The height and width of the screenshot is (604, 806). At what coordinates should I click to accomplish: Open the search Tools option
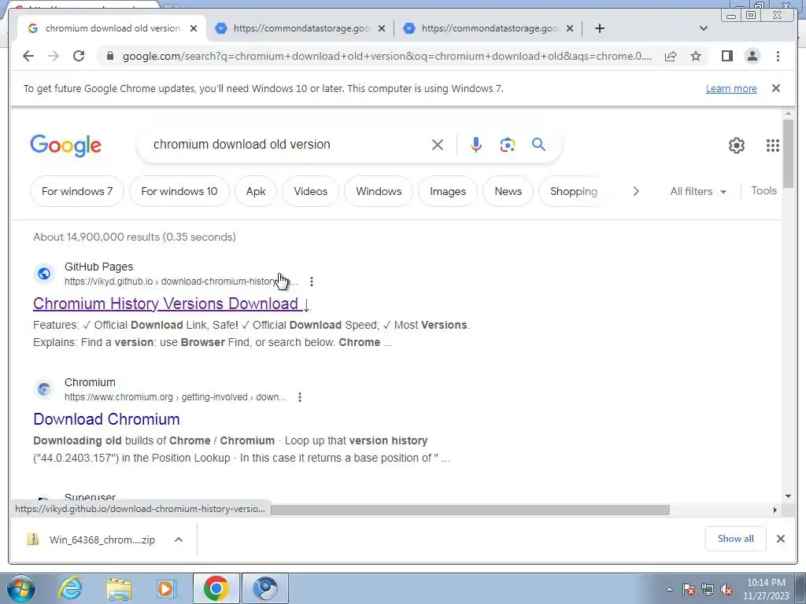point(763,190)
